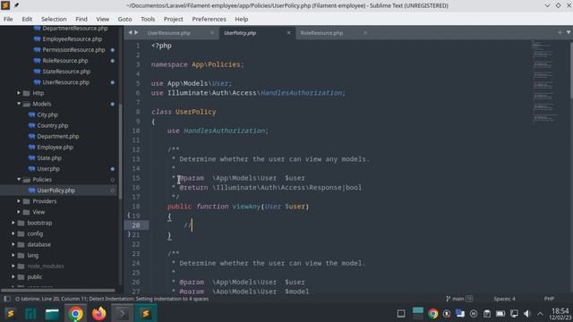Open StateResource.php in the sidebar
Screen dimensions: 573x322
(x=66, y=72)
